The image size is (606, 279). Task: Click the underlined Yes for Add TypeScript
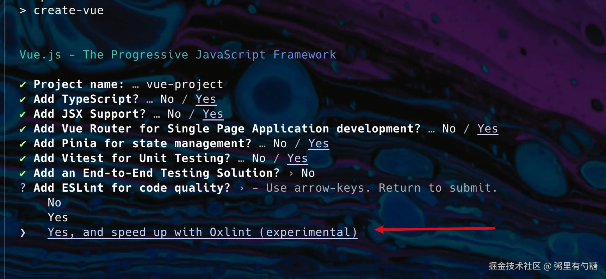pos(206,99)
